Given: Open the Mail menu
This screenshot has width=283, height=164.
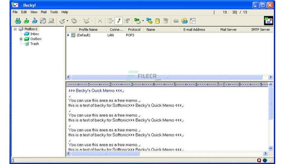Looking at the screenshot, I should (43, 12).
